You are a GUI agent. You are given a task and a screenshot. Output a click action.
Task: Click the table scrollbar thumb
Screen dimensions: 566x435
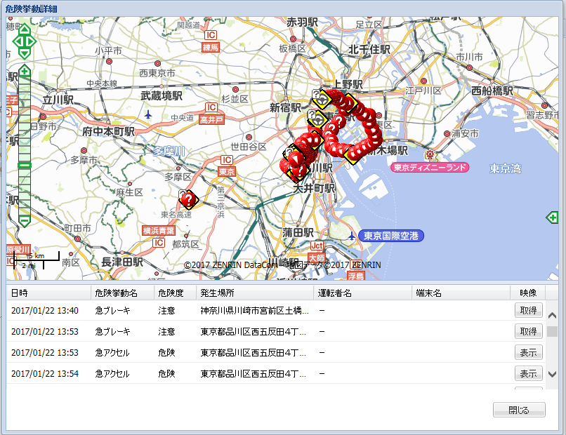pos(552,331)
